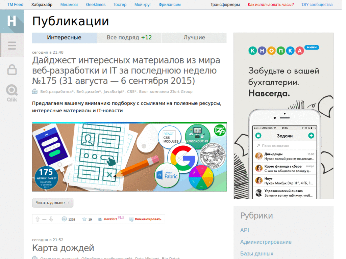The width and height of the screenshot is (346, 259).
Task: Open the Карта дождей article title
Action: [x=63, y=248]
